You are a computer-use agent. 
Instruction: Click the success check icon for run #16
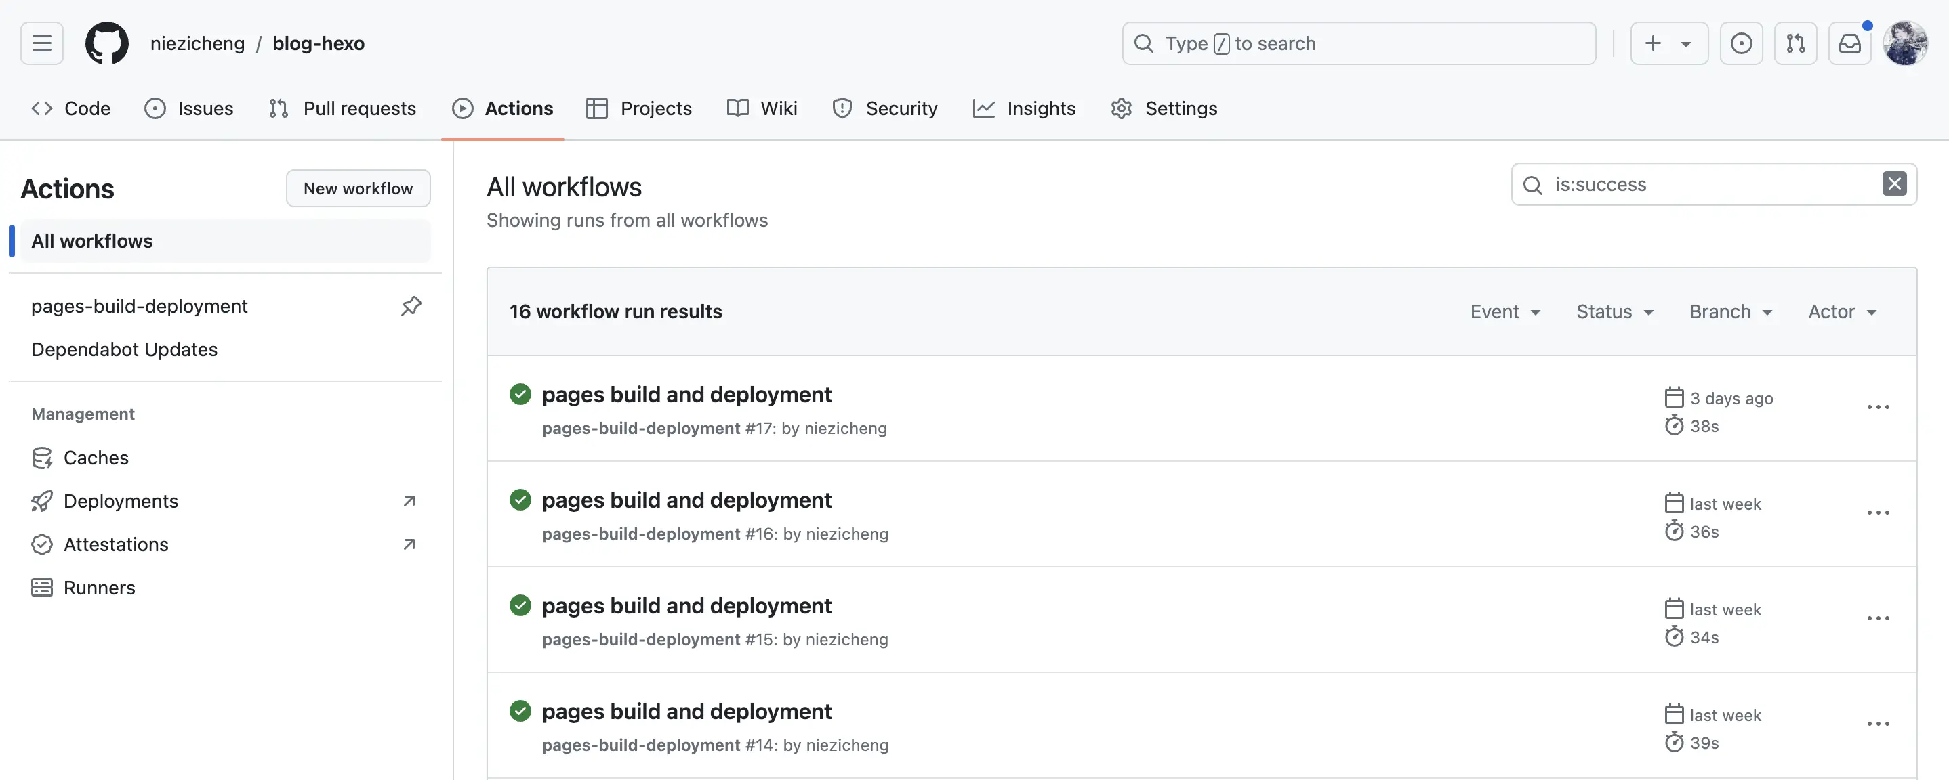[520, 500]
